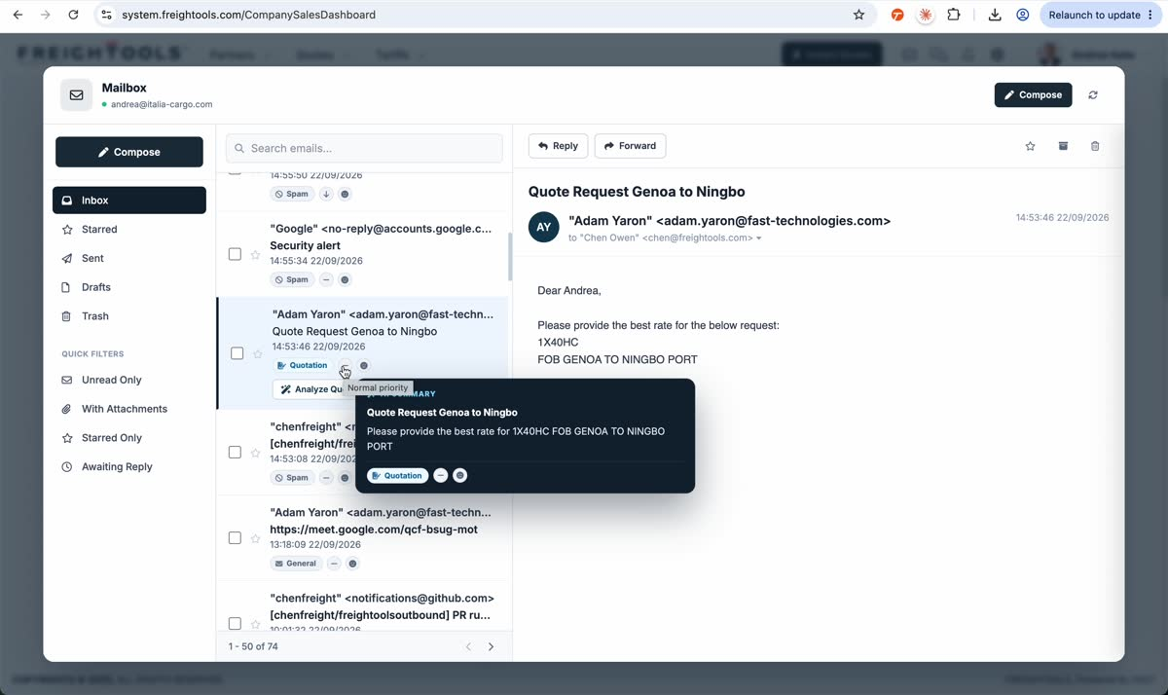Select the Quote Request Genoa email checkbox

coord(237,353)
